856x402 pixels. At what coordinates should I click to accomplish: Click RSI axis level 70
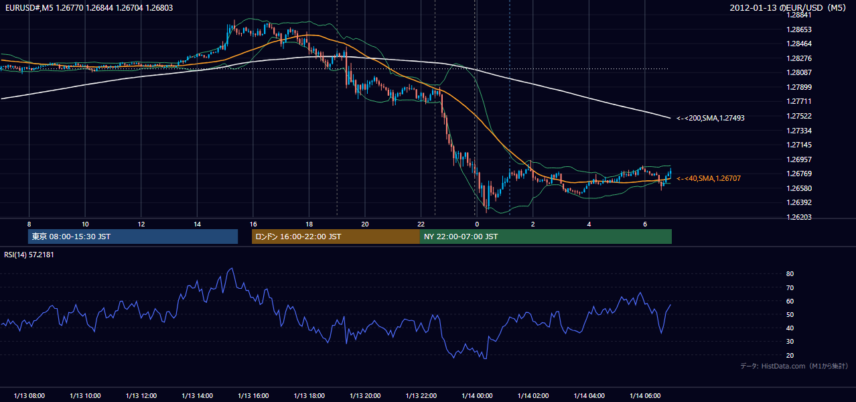tap(790, 287)
